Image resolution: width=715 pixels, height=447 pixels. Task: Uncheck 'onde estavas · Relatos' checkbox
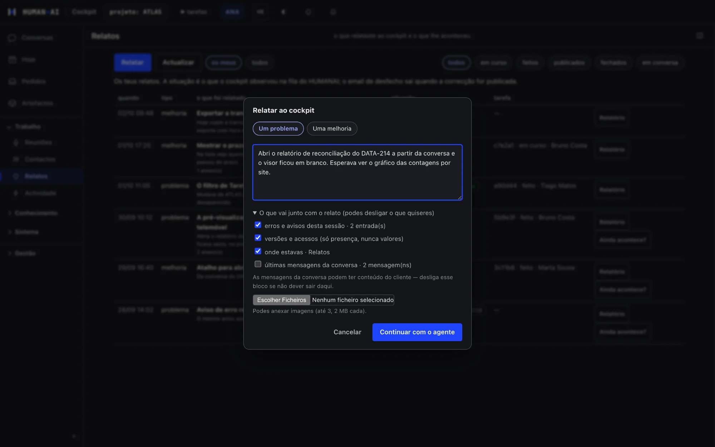click(258, 251)
